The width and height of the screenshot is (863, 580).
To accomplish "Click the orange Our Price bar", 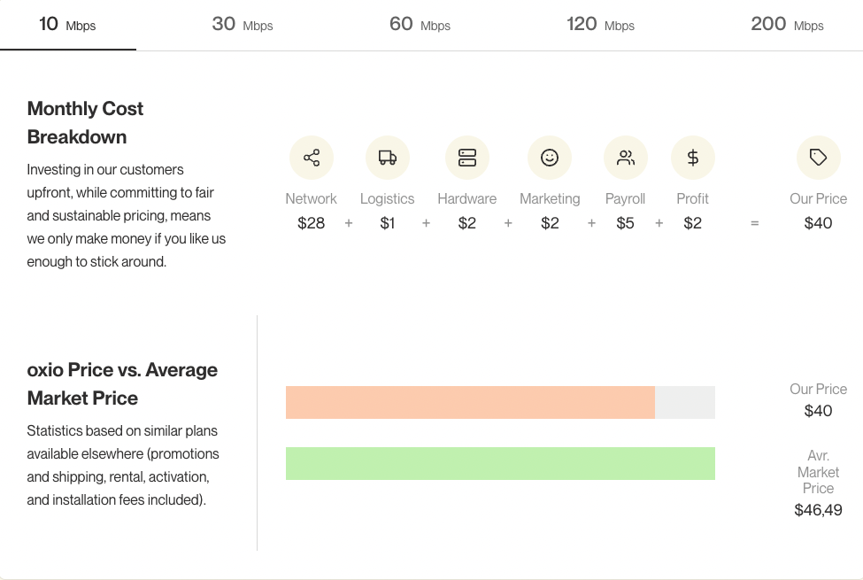I will (x=470, y=403).
